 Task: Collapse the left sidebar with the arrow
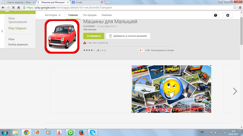coord(2,31)
